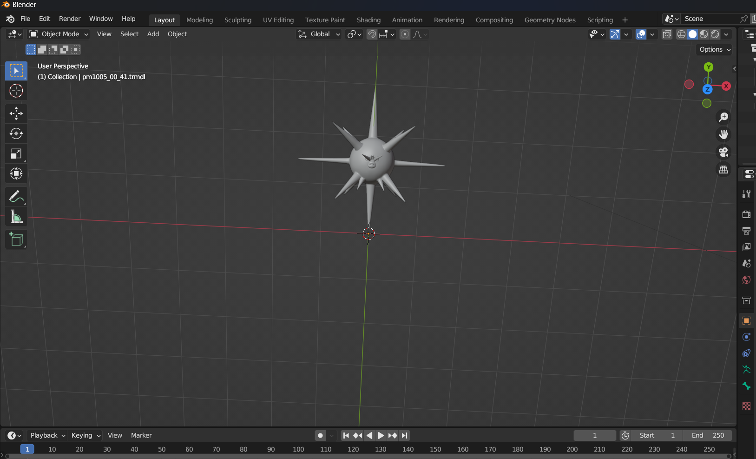The height and width of the screenshot is (459, 756).
Task: Click the green Y axis gizmo
Action: pos(708,67)
